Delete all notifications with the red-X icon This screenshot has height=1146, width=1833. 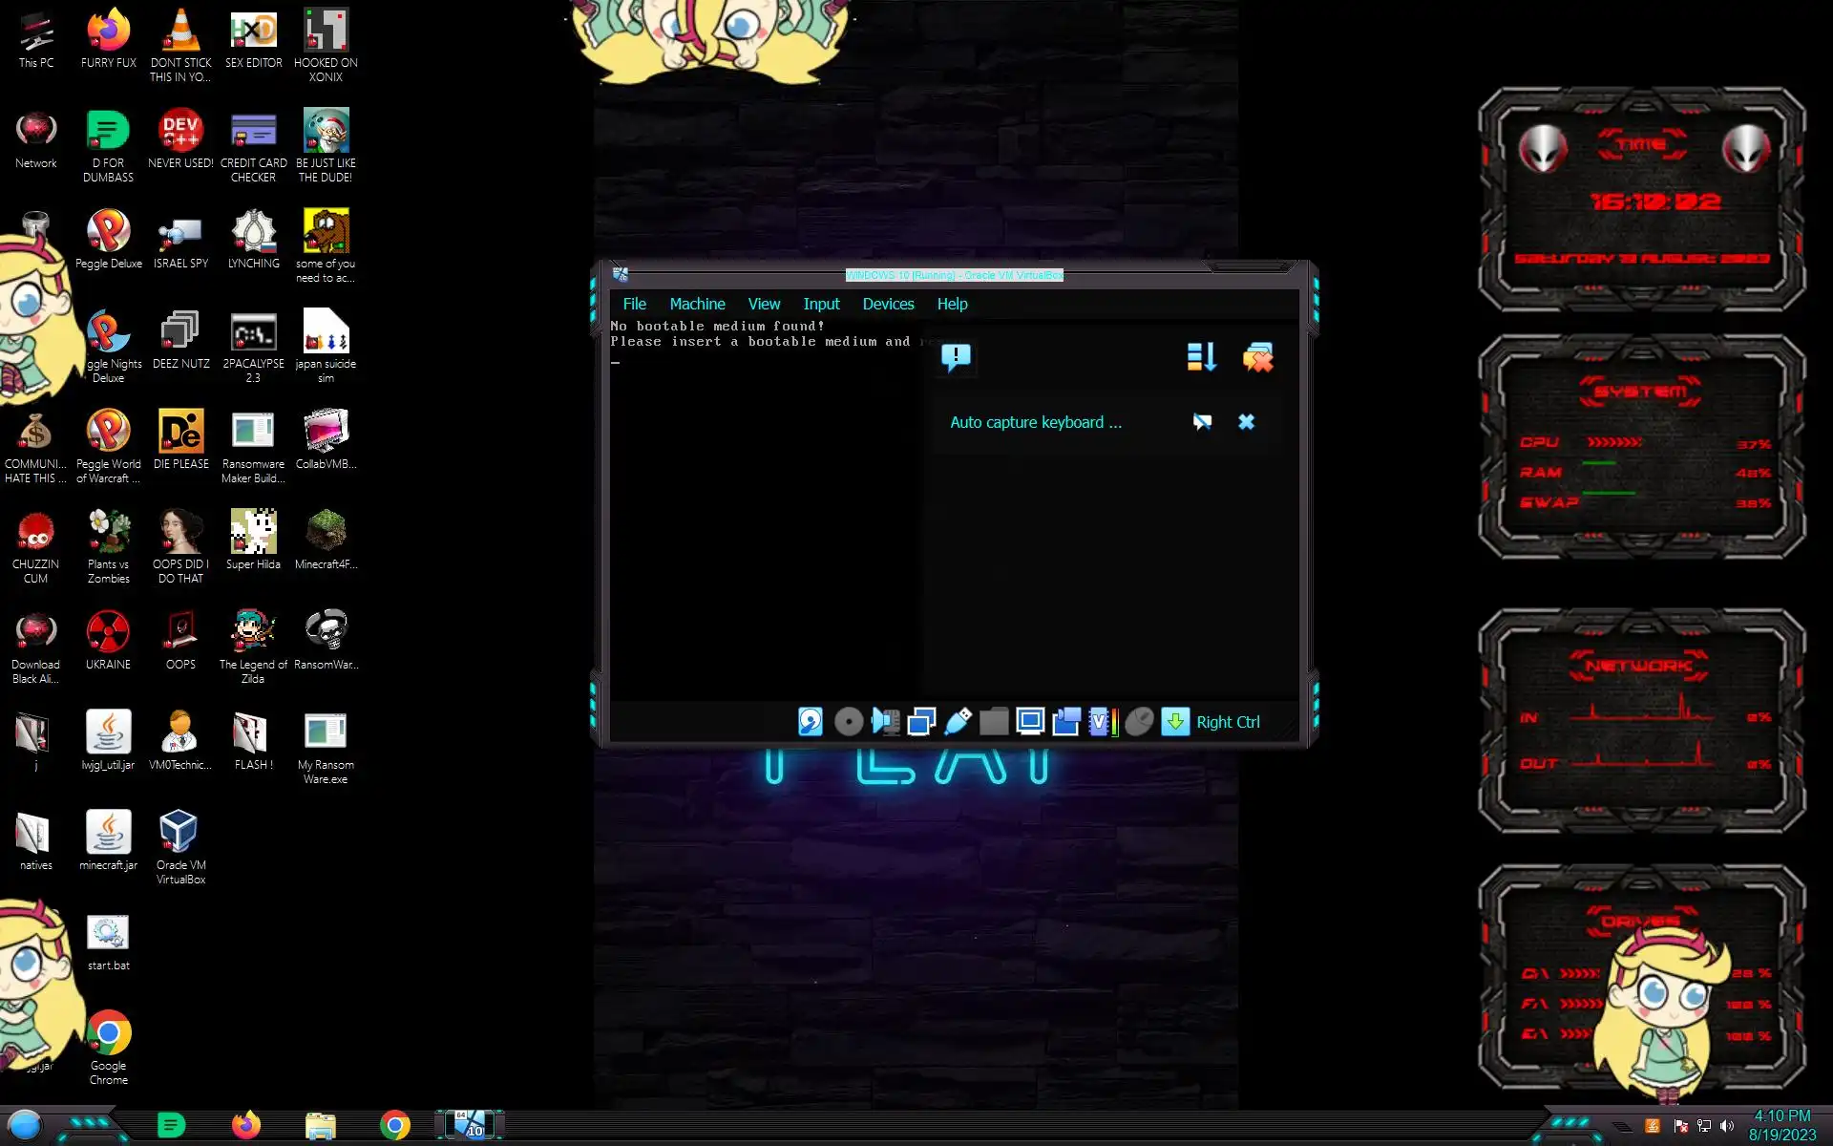[1257, 357]
